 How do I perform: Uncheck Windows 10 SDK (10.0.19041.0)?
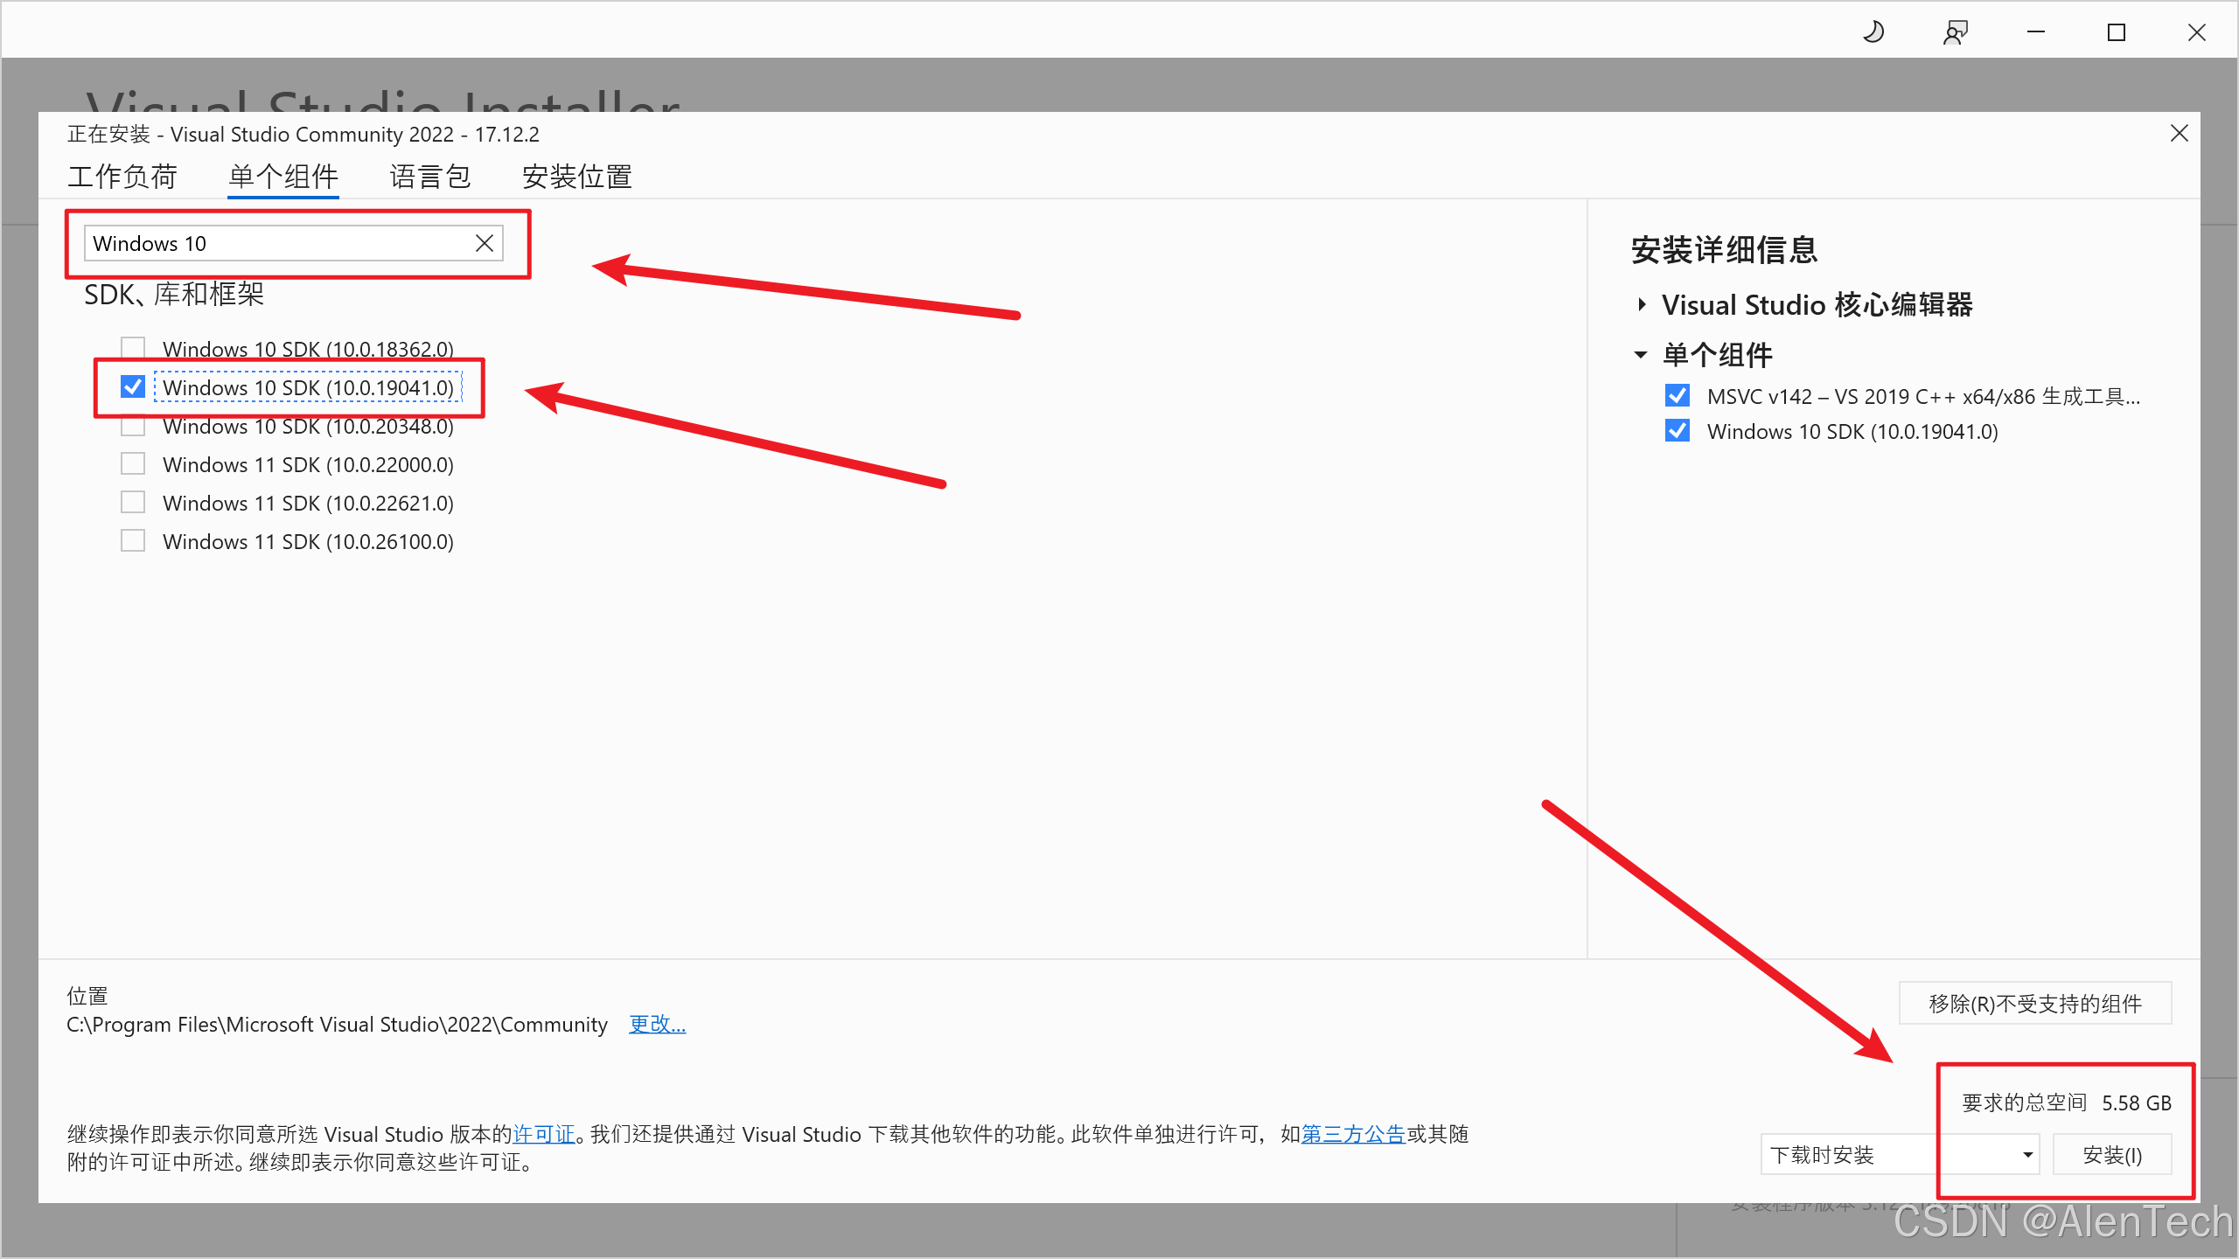(133, 387)
